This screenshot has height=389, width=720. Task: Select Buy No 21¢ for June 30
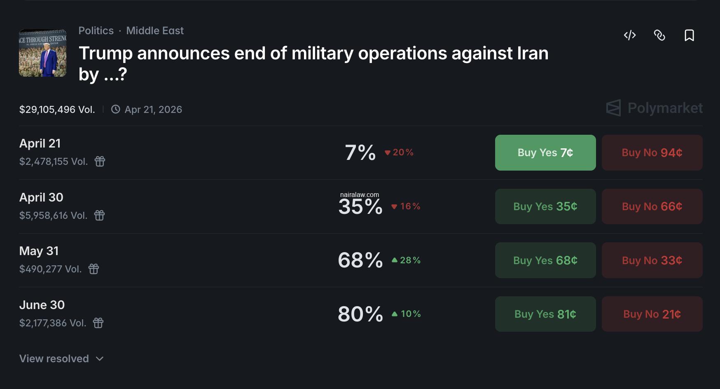click(x=652, y=314)
